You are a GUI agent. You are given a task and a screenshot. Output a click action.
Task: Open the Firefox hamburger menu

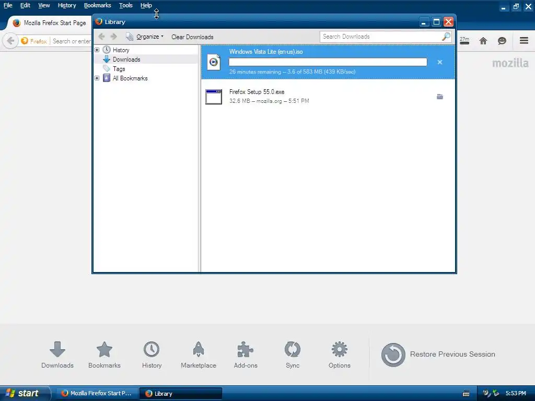click(524, 41)
